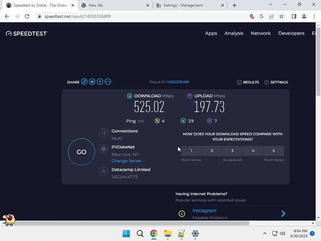321x241 pixels.
Task: Close the New Tab tab
Action: tap(148, 5)
